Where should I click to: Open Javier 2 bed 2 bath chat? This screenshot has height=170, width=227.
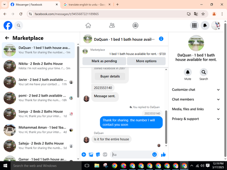[x=38, y=82]
